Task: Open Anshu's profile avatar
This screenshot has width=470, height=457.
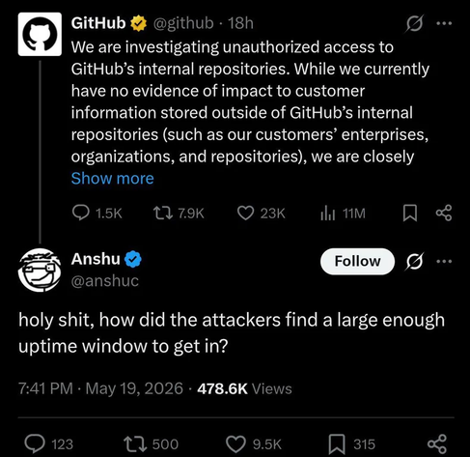Action: 40,271
